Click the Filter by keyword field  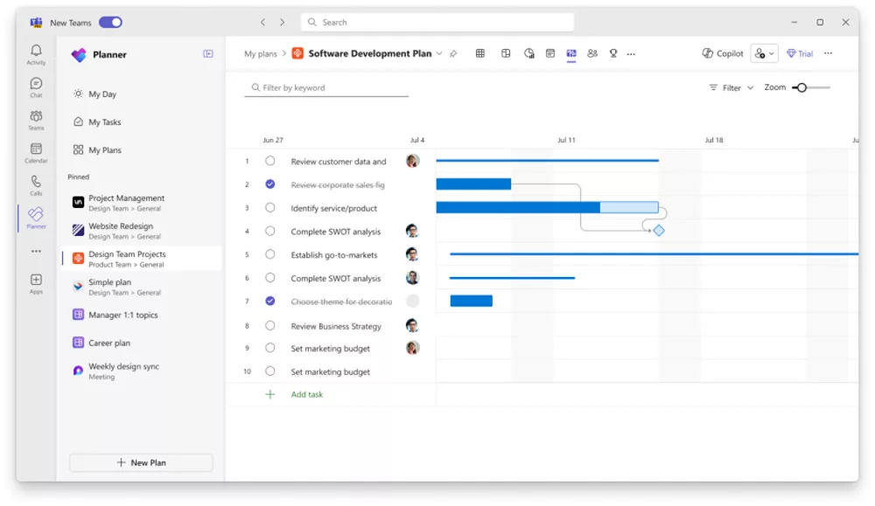326,87
